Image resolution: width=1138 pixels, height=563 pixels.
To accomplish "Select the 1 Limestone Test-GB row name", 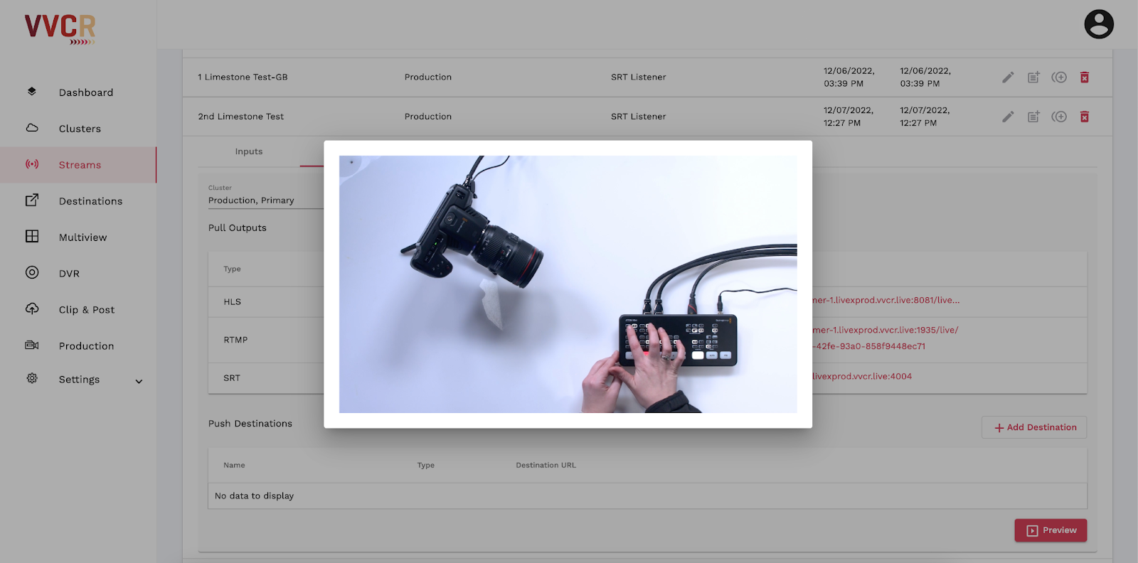I will (243, 77).
